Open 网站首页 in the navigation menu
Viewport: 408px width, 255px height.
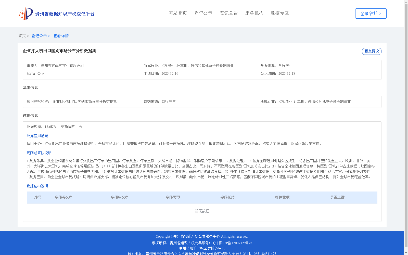(x=178, y=13)
